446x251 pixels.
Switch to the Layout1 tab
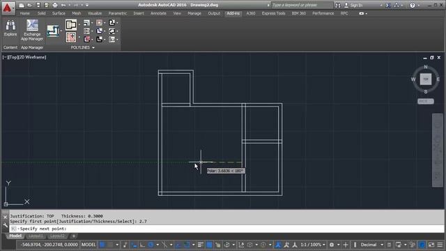[x=36, y=236]
